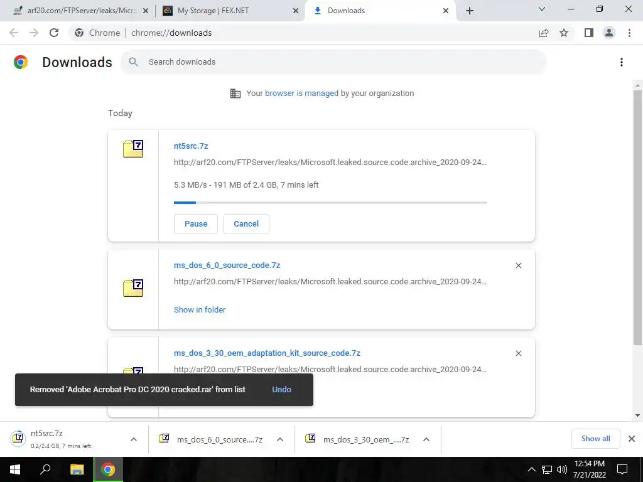Open the 'browser is managed' link
Screen dimensions: 643x482
coord(302,94)
